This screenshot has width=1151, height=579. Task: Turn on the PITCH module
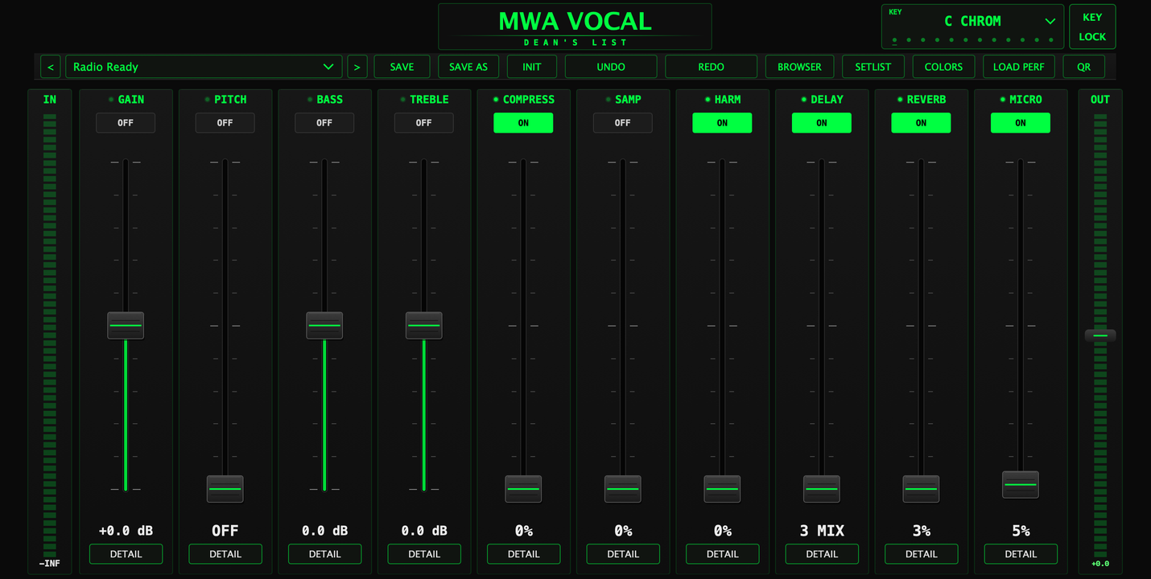tap(225, 123)
